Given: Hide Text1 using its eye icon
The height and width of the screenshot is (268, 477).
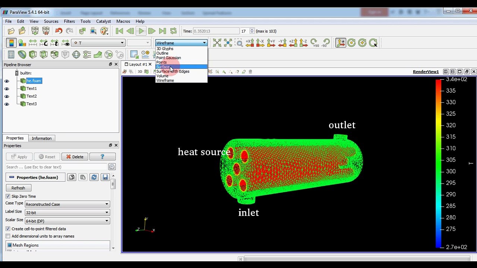Looking at the screenshot, I should pyautogui.click(x=7, y=89).
